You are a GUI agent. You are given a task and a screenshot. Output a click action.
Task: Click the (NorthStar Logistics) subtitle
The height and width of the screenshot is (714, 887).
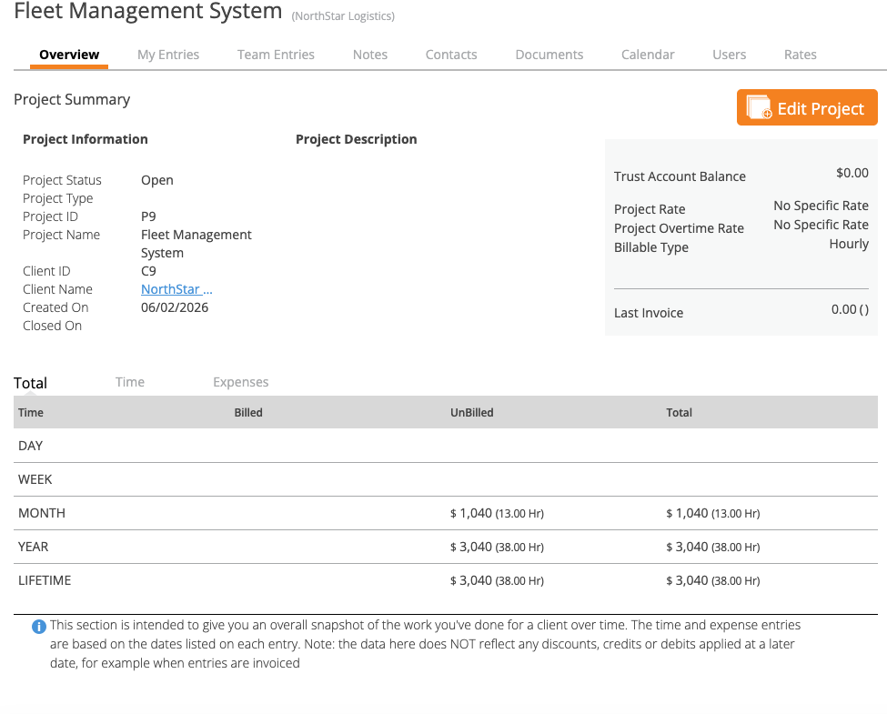coord(343,15)
